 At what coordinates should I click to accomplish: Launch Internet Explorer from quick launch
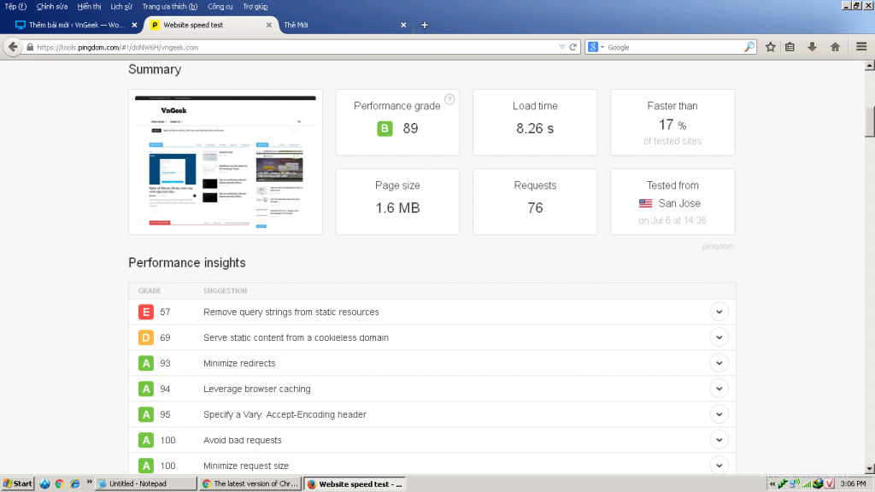click(x=75, y=483)
